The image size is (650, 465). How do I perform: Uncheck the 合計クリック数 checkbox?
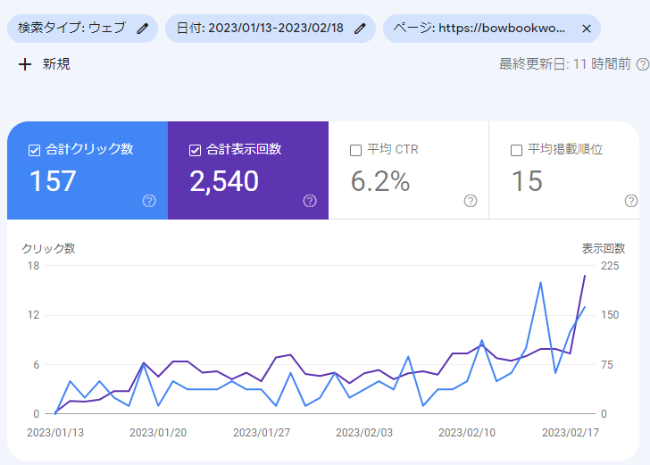coord(35,150)
